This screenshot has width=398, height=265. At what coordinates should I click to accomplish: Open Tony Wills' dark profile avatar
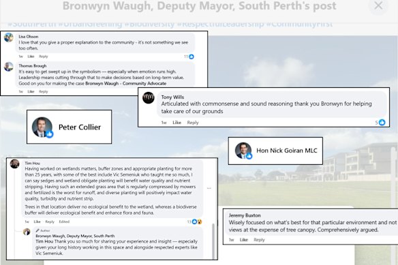pos(149,97)
